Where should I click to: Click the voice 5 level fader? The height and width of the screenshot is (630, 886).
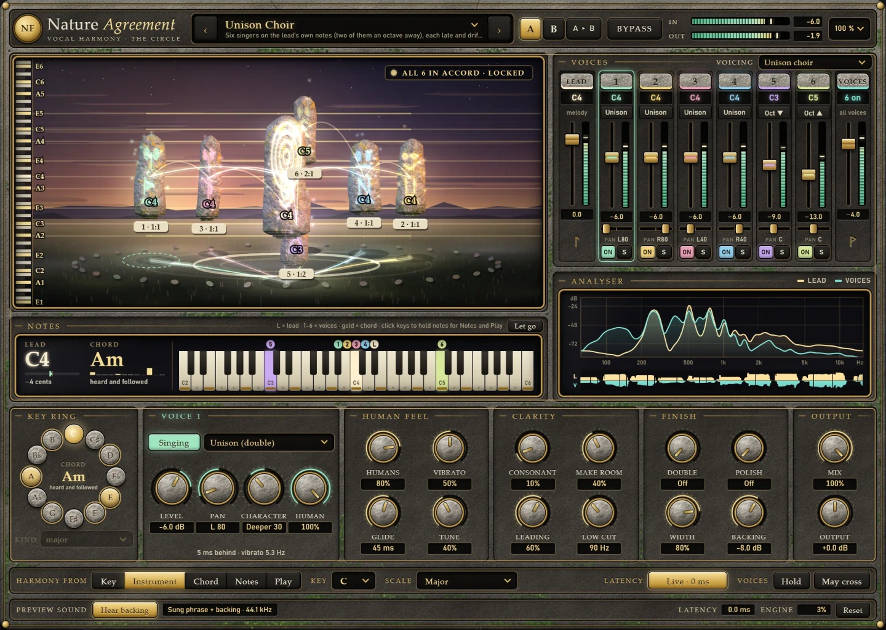[769, 165]
